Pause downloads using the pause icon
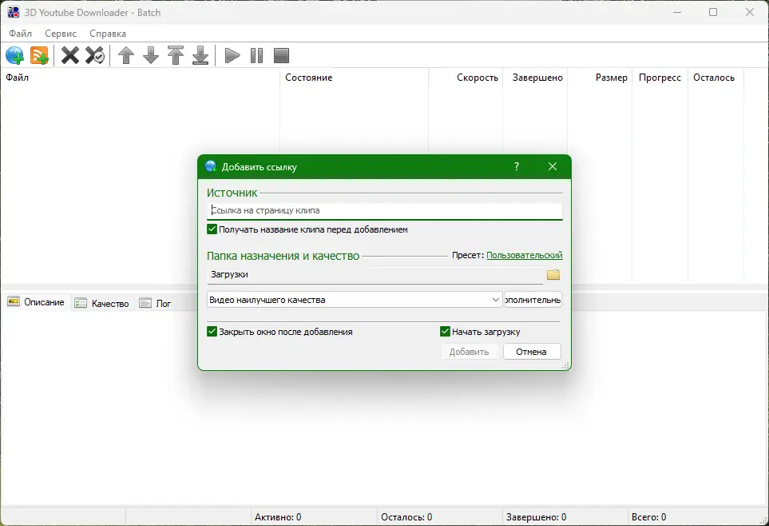This screenshot has width=769, height=526. coord(256,55)
